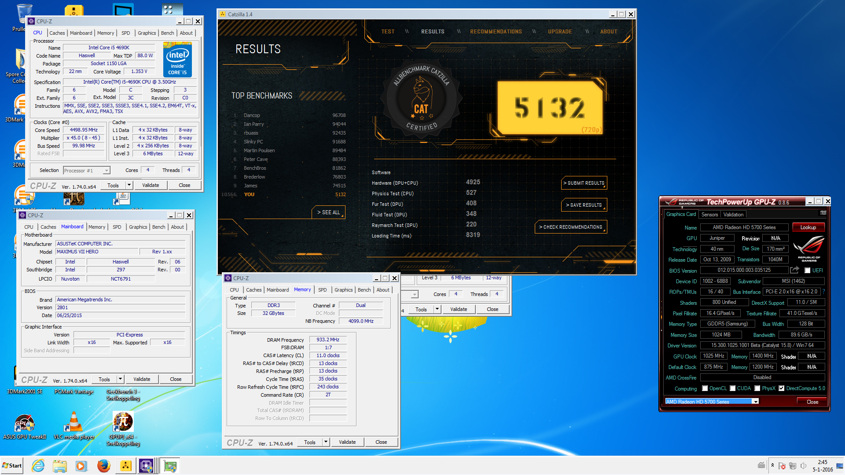This screenshot has height=475, width=845.
Task: Open the on-screen keyboard tray icon
Action: [x=761, y=465]
